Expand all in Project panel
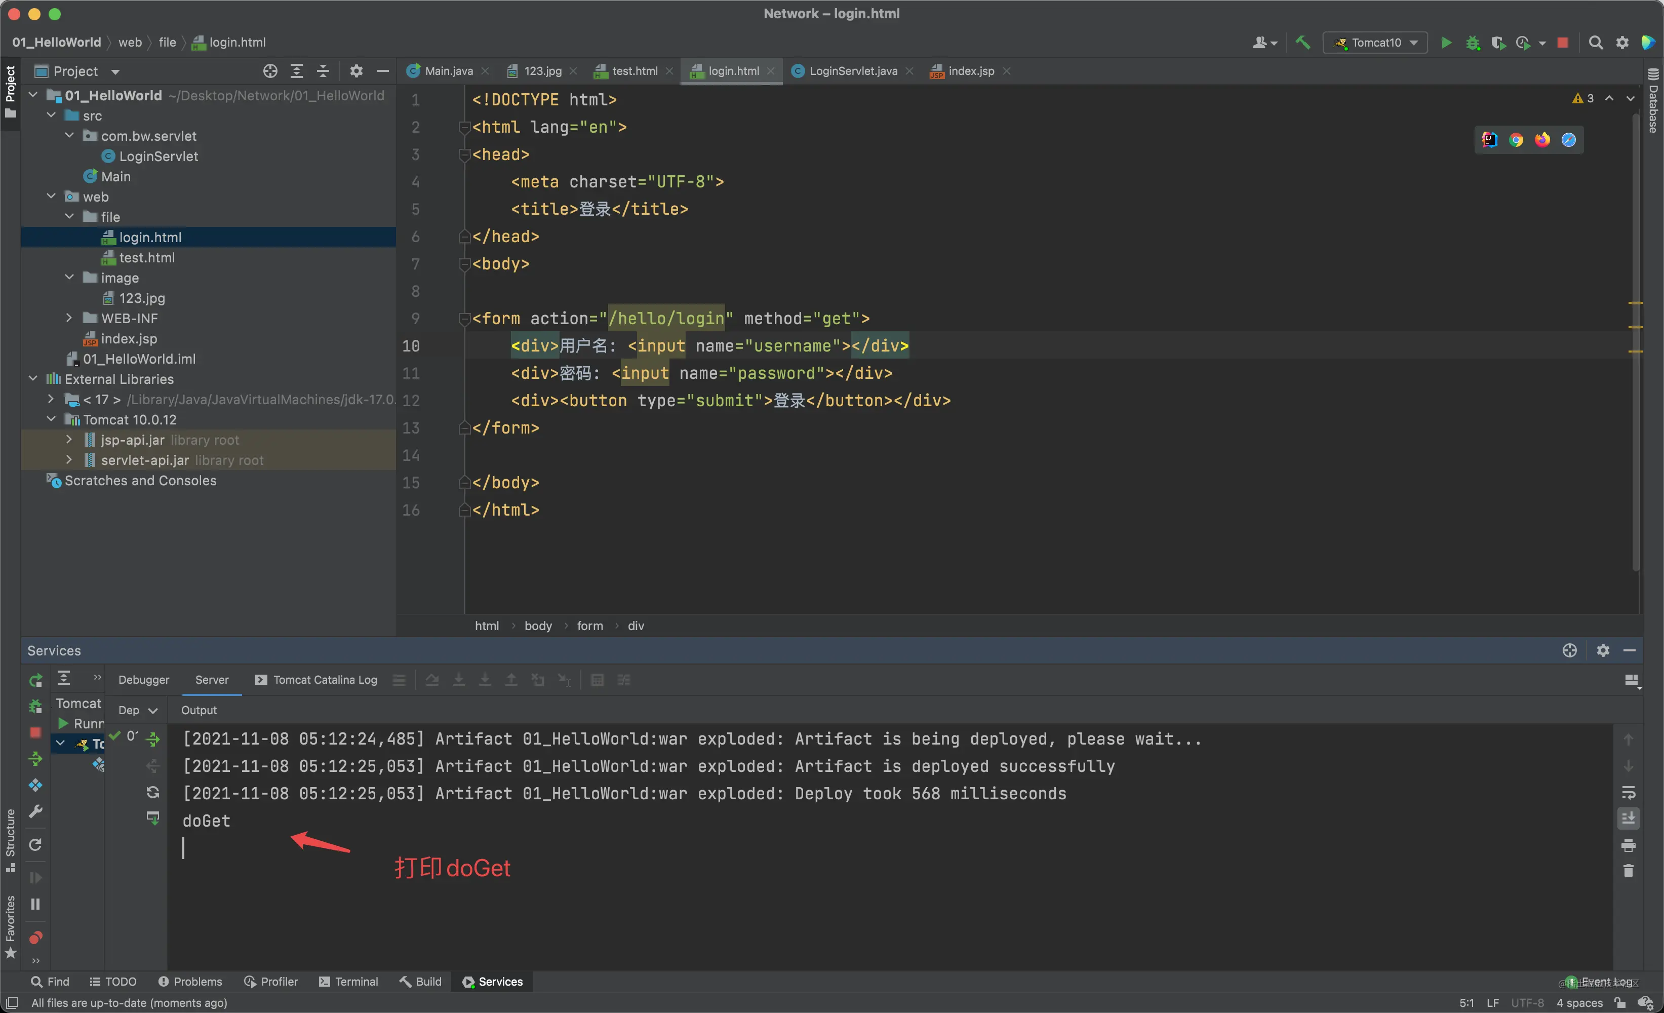This screenshot has height=1013, width=1664. (x=296, y=71)
